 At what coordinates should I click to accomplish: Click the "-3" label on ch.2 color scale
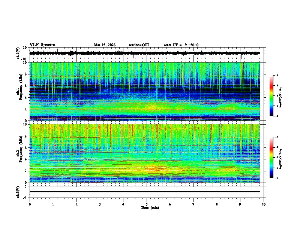tap(277, 137)
